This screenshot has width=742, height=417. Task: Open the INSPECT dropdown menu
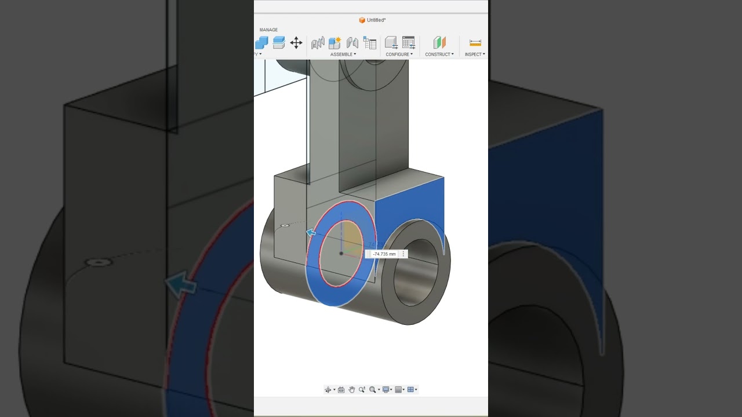(x=475, y=54)
